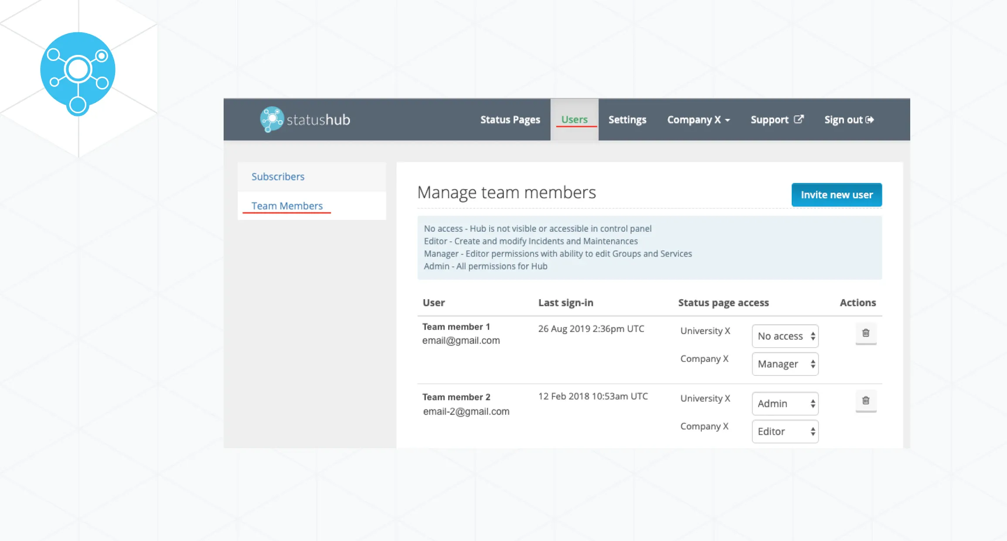1007x541 pixels.
Task: Open the Company X navbar dropdown
Action: coord(698,120)
